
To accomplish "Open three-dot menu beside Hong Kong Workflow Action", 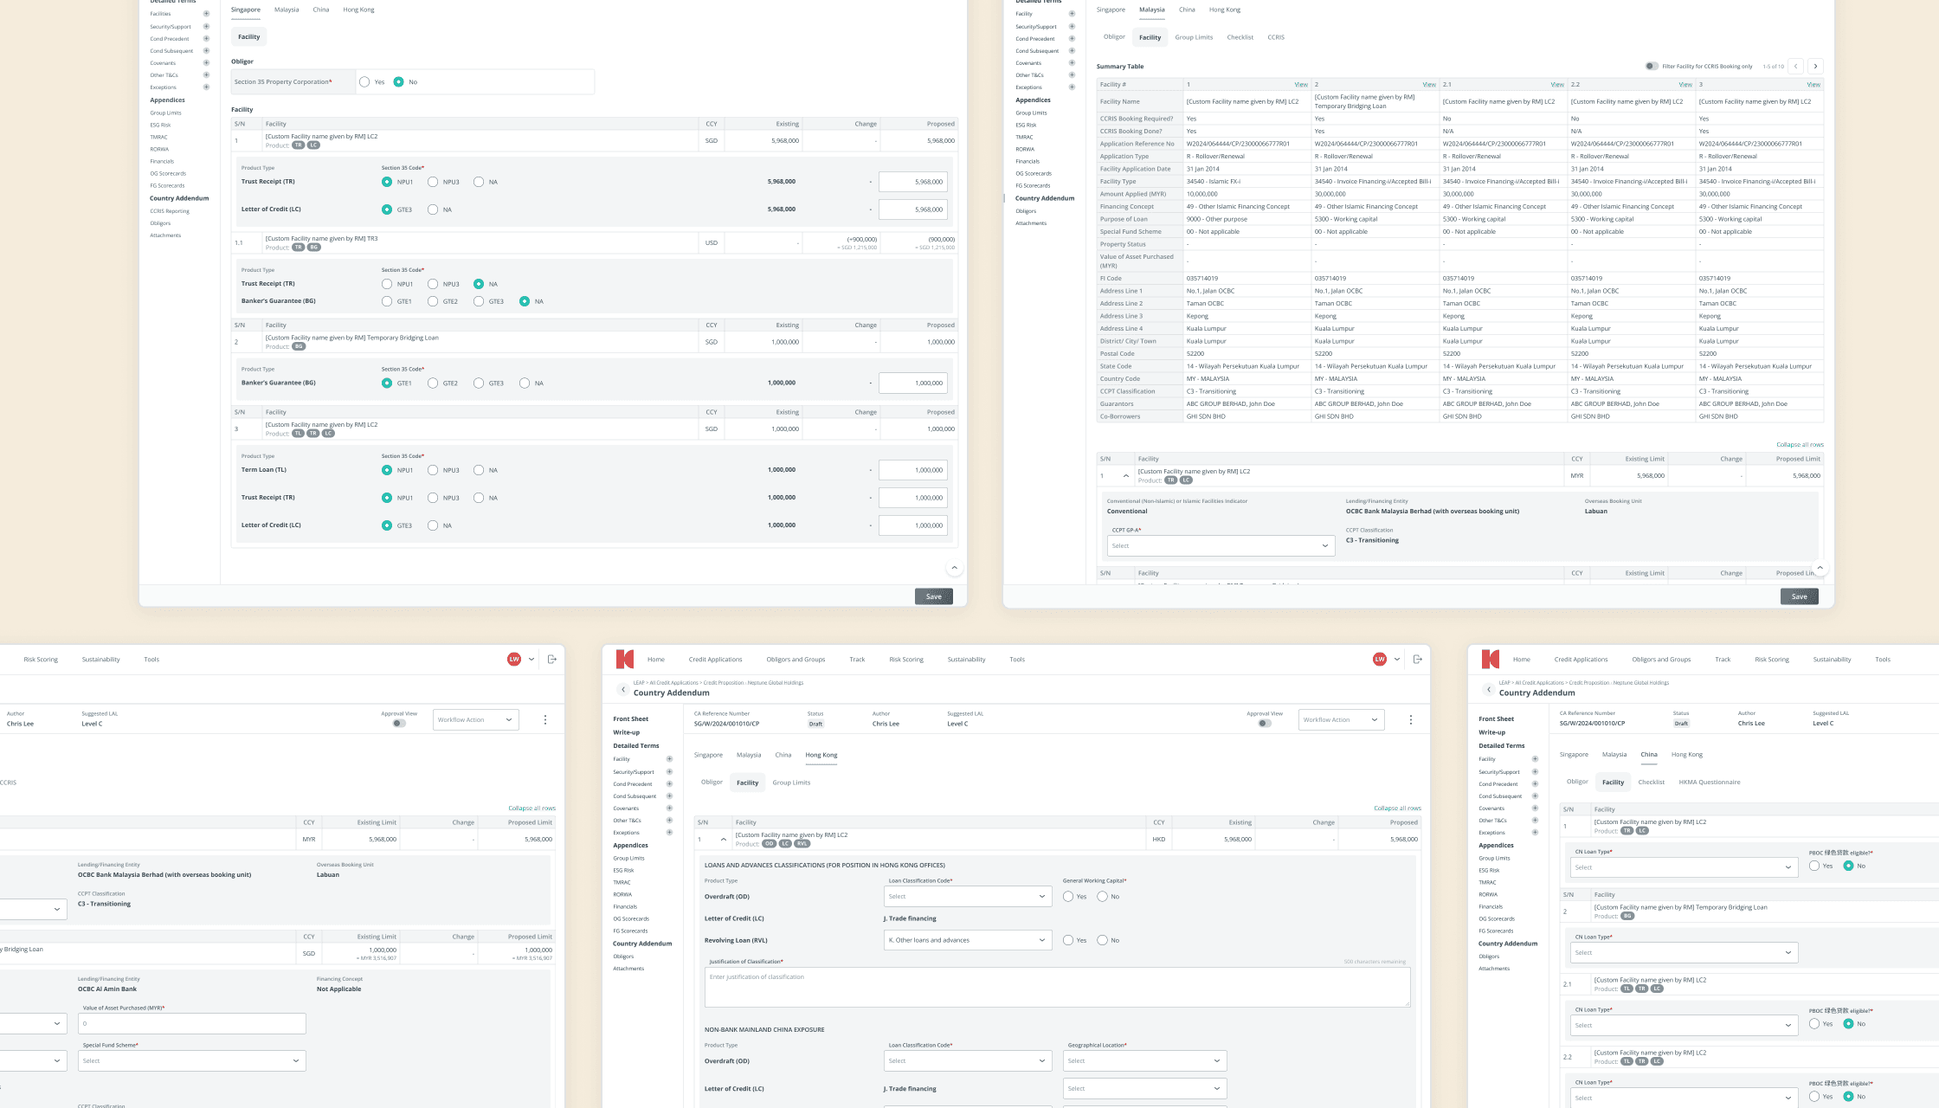I will [x=1410, y=720].
